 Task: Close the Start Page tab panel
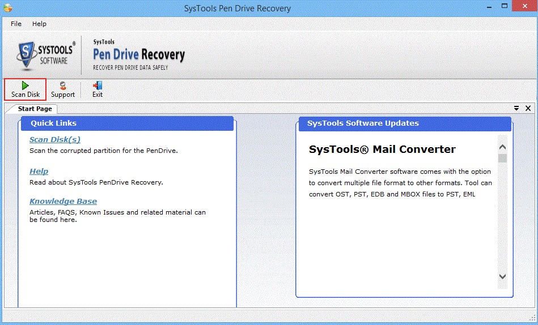pyautogui.click(x=528, y=108)
